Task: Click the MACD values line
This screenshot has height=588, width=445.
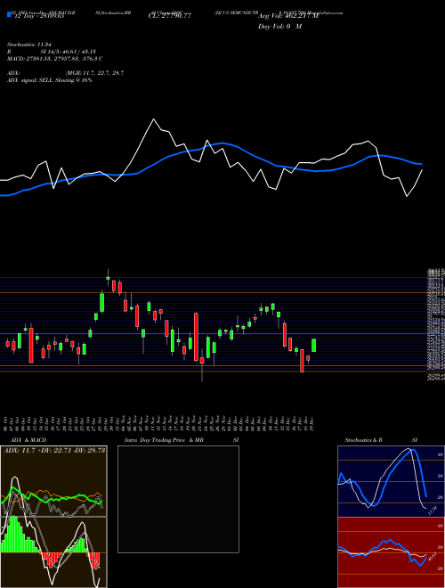Action: click(x=54, y=59)
